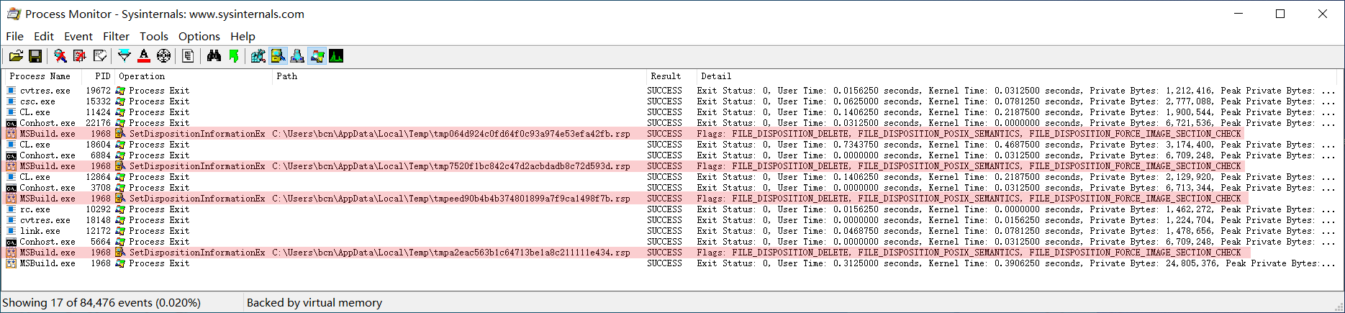Click the SUCCESS result in rc.exe row
Image resolution: width=1345 pixels, height=313 pixels.
pyautogui.click(x=664, y=209)
